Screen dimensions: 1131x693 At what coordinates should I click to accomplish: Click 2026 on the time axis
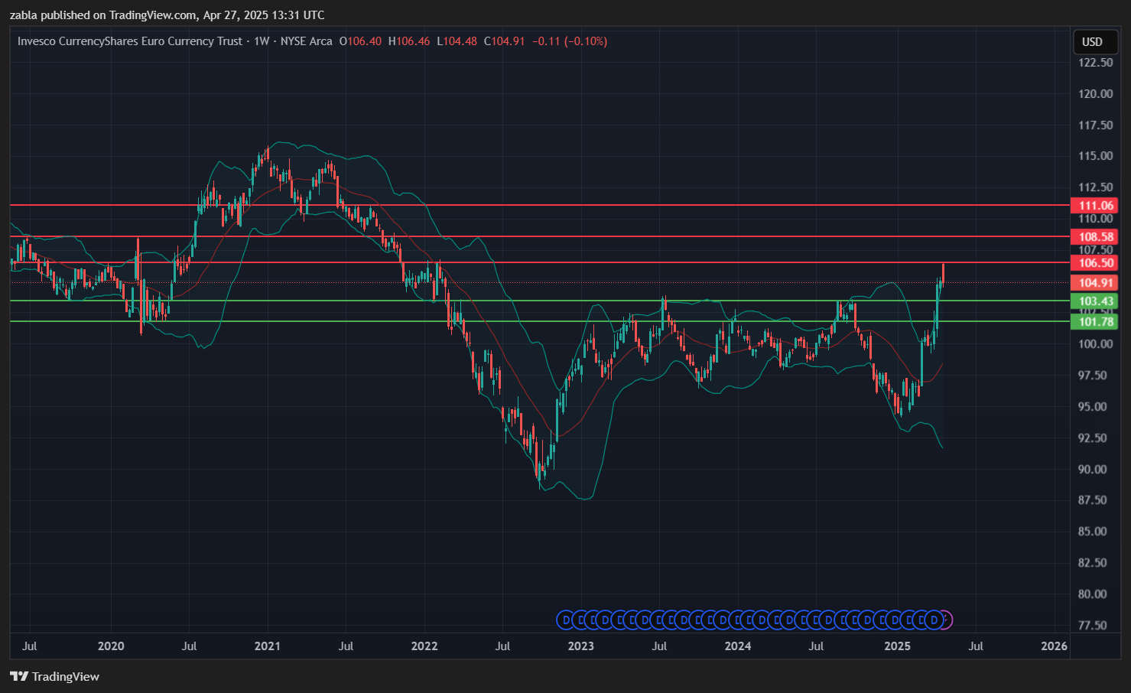(x=1054, y=646)
